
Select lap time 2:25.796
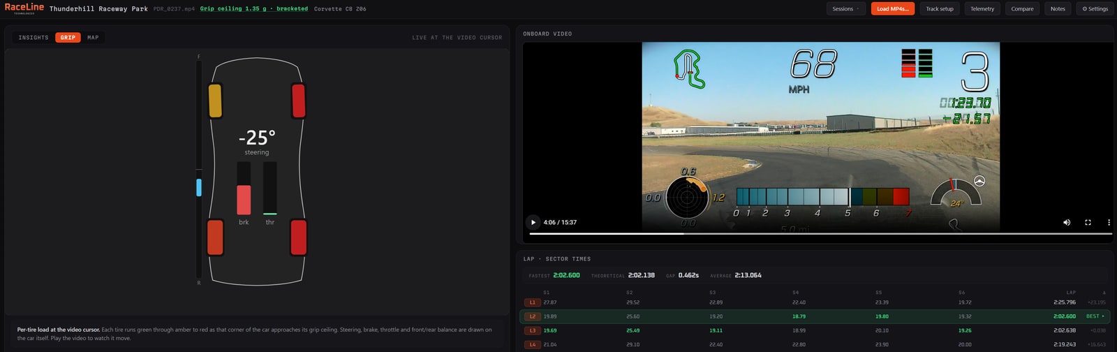click(x=1065, y=302)
